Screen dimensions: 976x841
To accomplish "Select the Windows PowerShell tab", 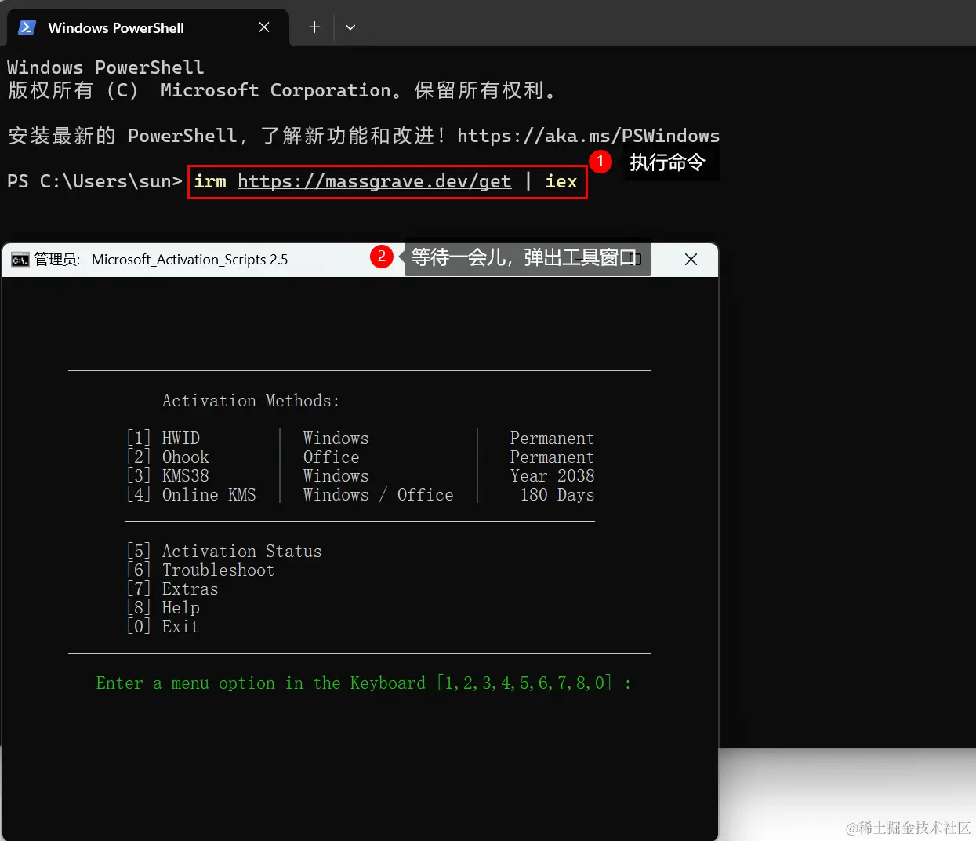I will [x=147, y=27].
